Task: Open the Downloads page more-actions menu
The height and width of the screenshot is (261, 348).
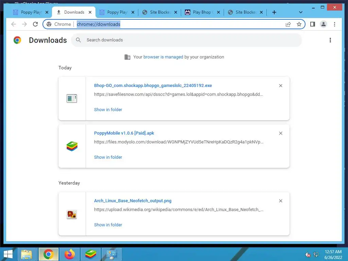Action: (330, 40)
